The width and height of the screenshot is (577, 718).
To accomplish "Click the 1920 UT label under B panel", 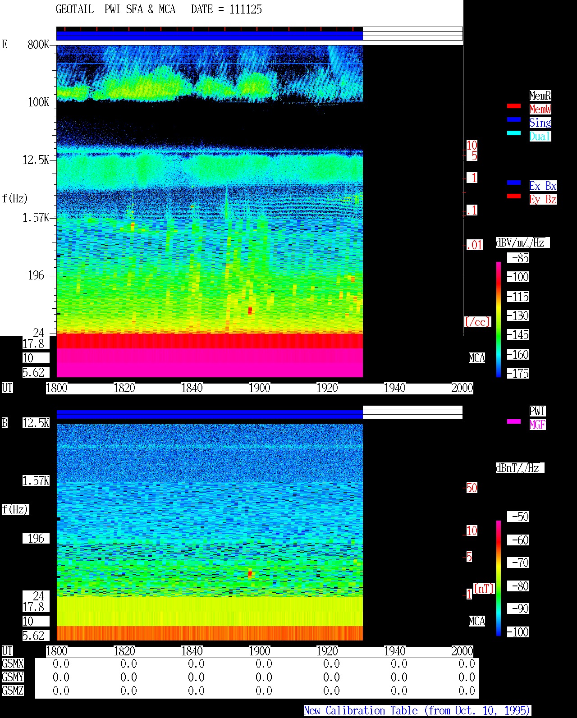I will pos(327,651).
